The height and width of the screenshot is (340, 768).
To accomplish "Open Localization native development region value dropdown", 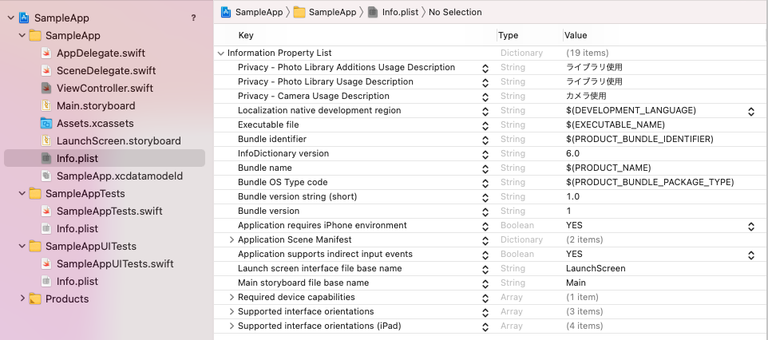I will [750, 111].
